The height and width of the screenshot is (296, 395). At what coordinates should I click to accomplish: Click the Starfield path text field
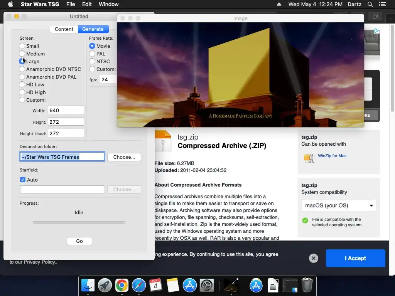pos(62,190)
